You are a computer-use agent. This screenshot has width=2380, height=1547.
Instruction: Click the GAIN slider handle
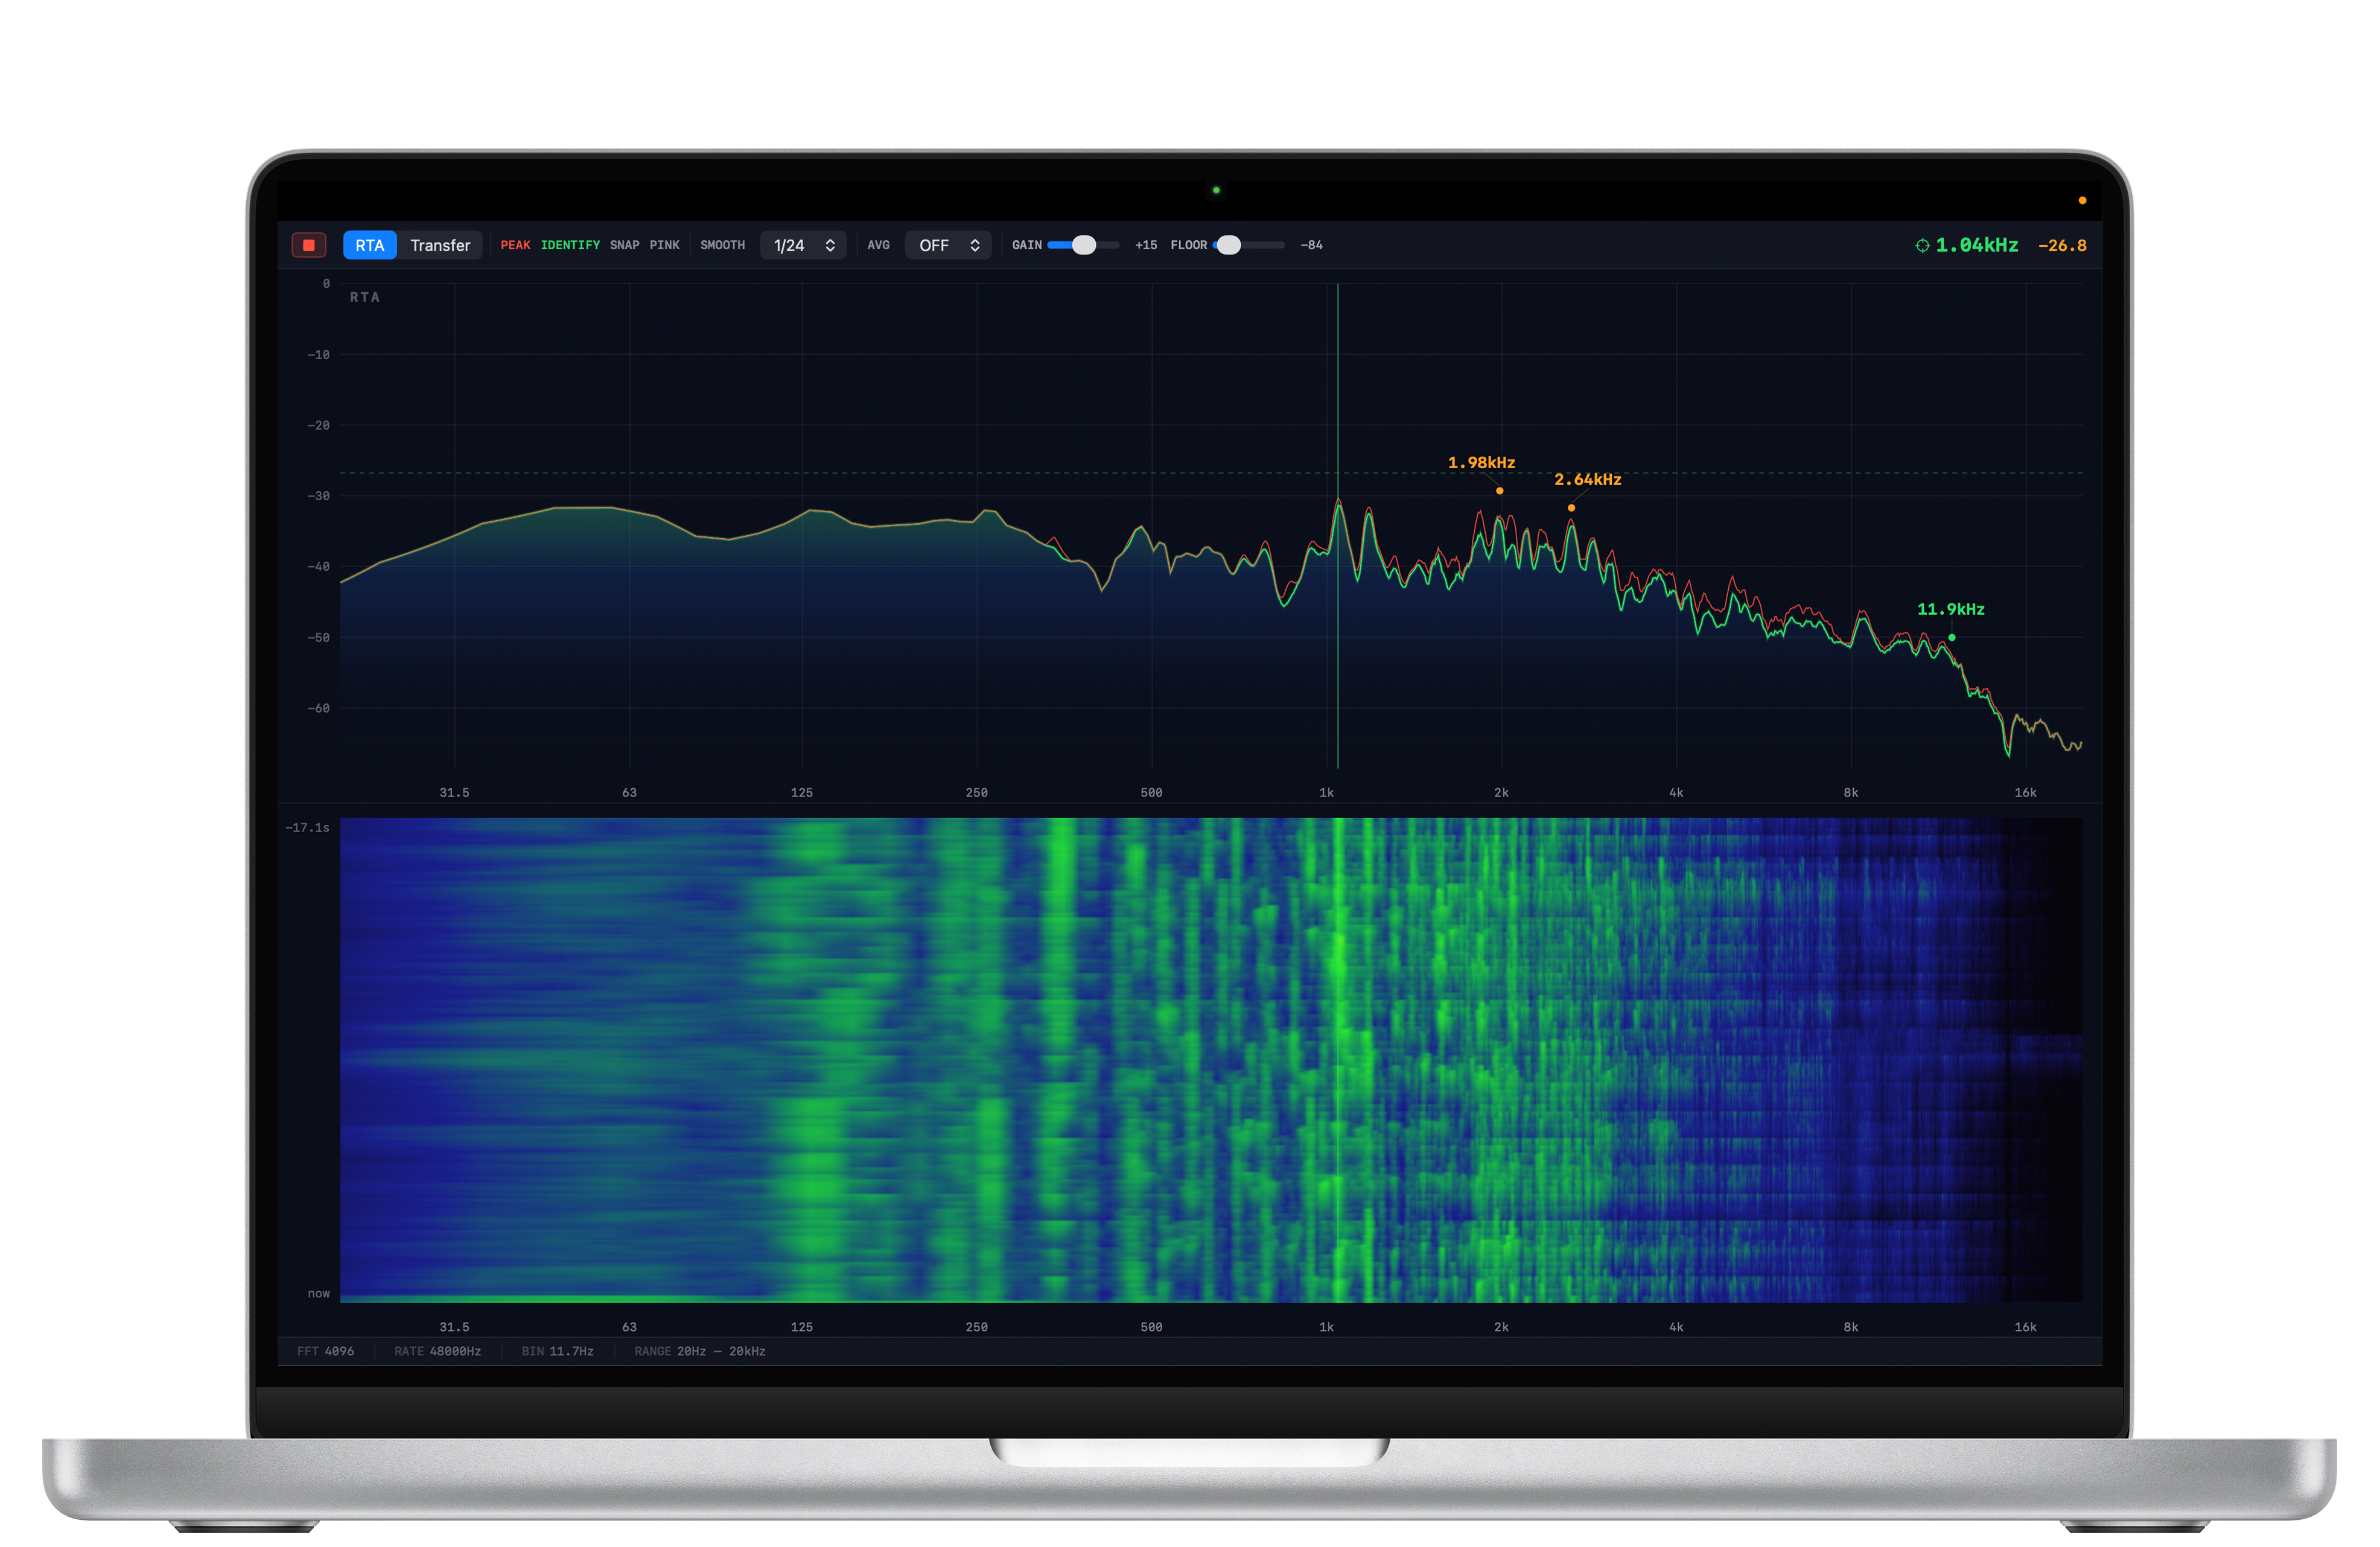(x=1083, y=246)
